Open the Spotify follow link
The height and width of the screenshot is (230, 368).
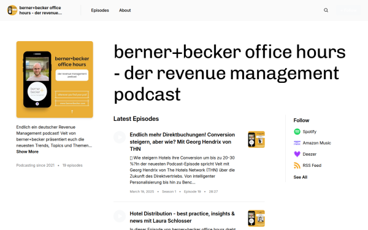(310, 132)
